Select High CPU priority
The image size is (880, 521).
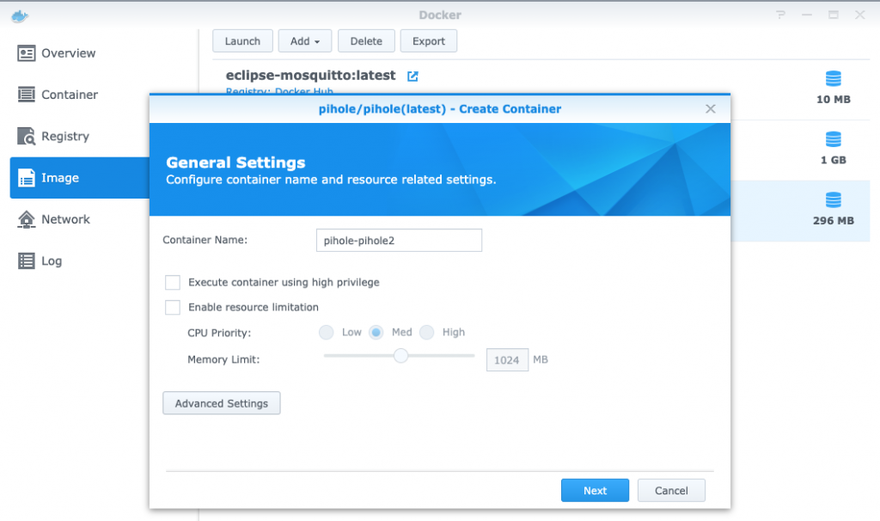pos(426,333)
